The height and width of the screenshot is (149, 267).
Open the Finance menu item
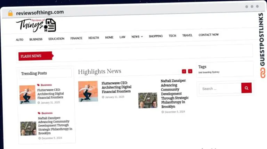(76, 38)
